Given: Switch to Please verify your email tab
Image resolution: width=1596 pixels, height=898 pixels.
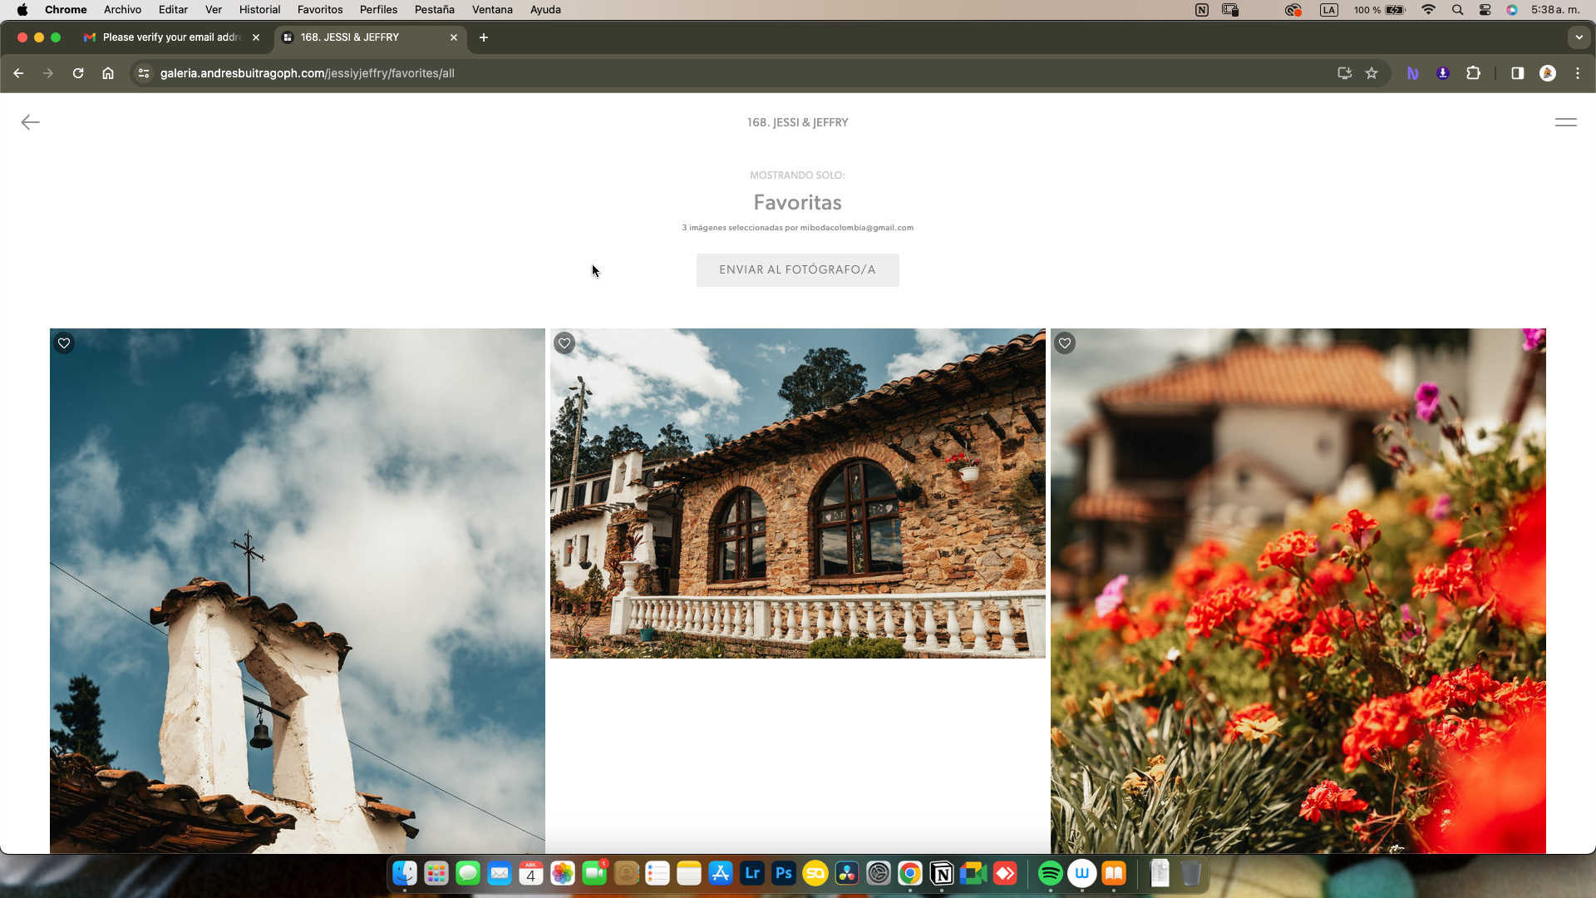Looking at the screenshot, I should [x=170, y=37].
